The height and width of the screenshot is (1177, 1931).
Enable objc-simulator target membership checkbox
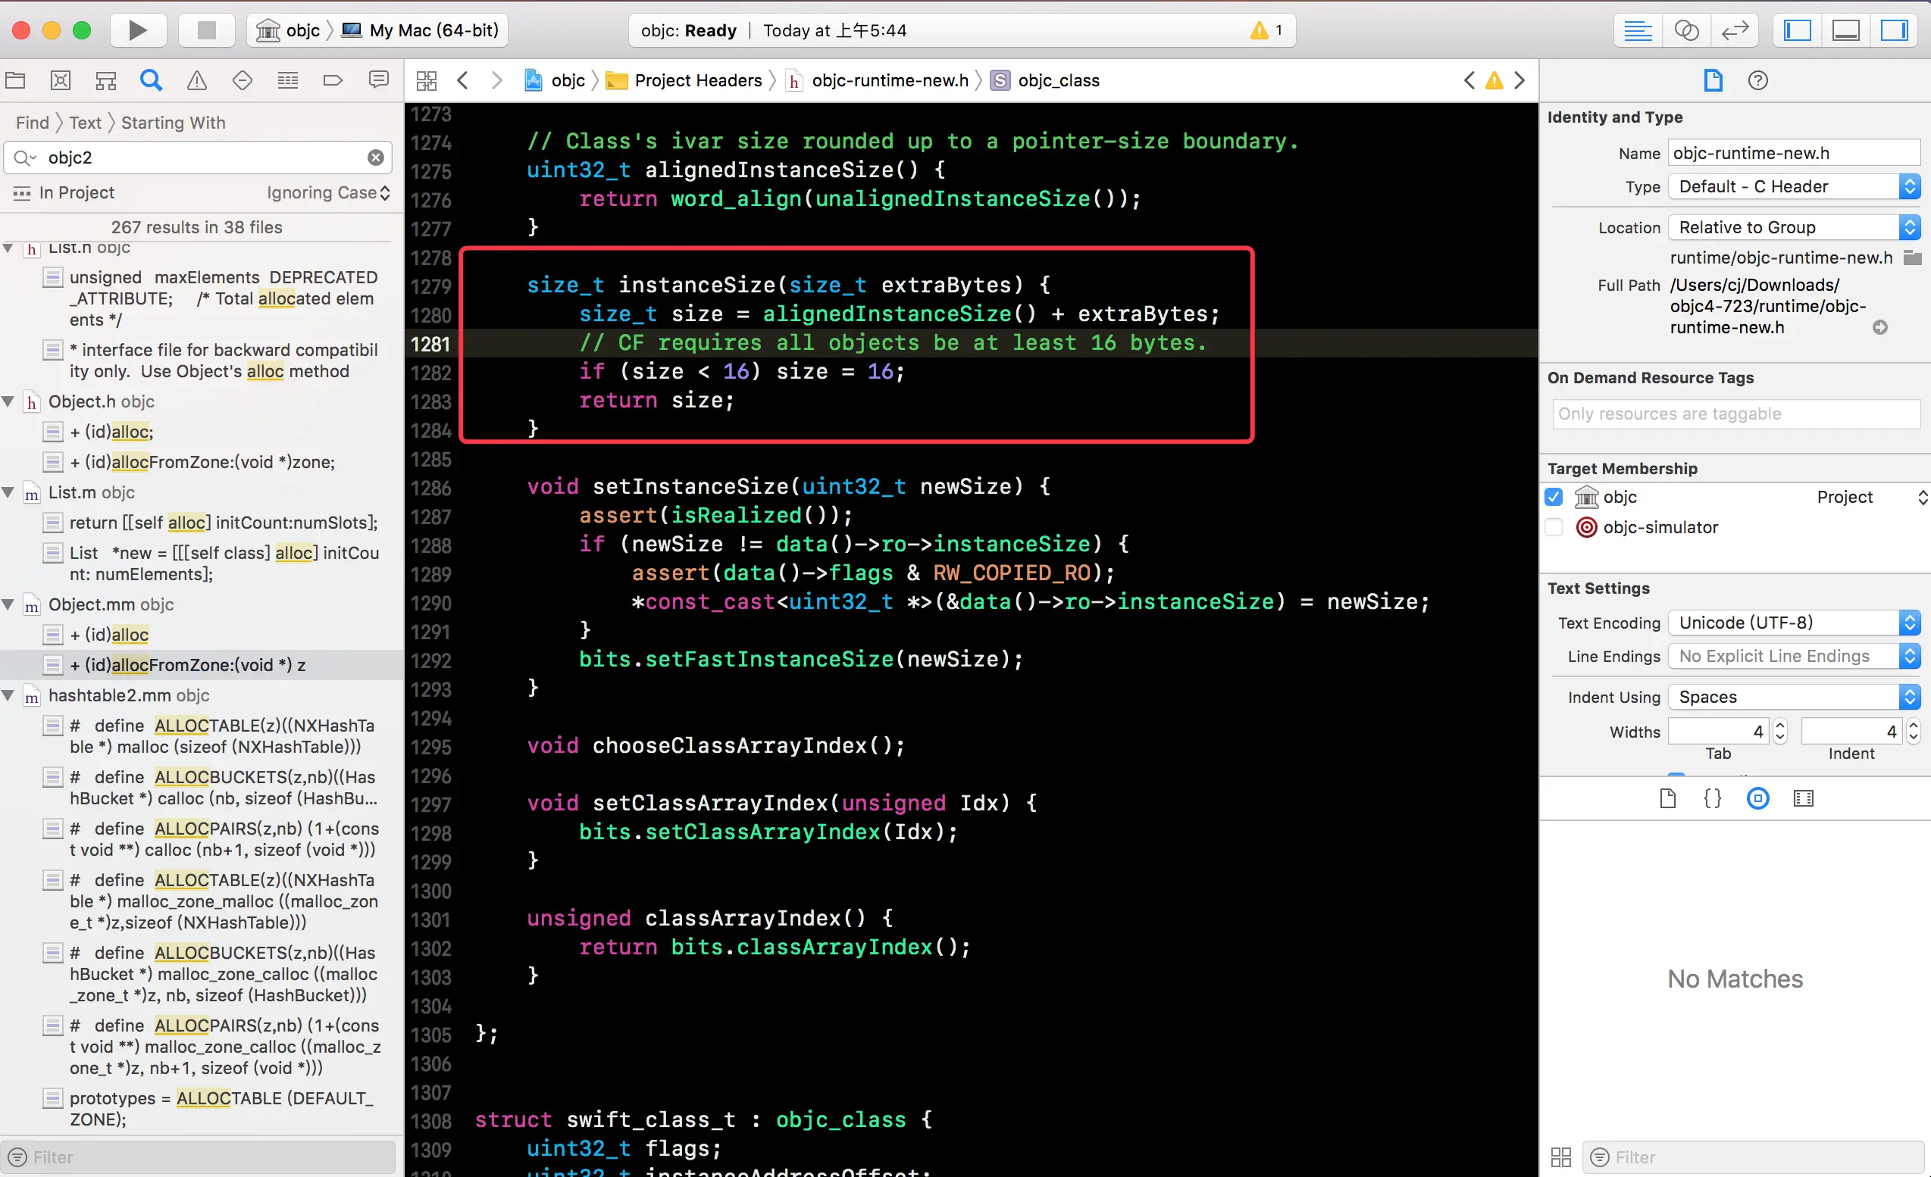(x=1554, y=527)
